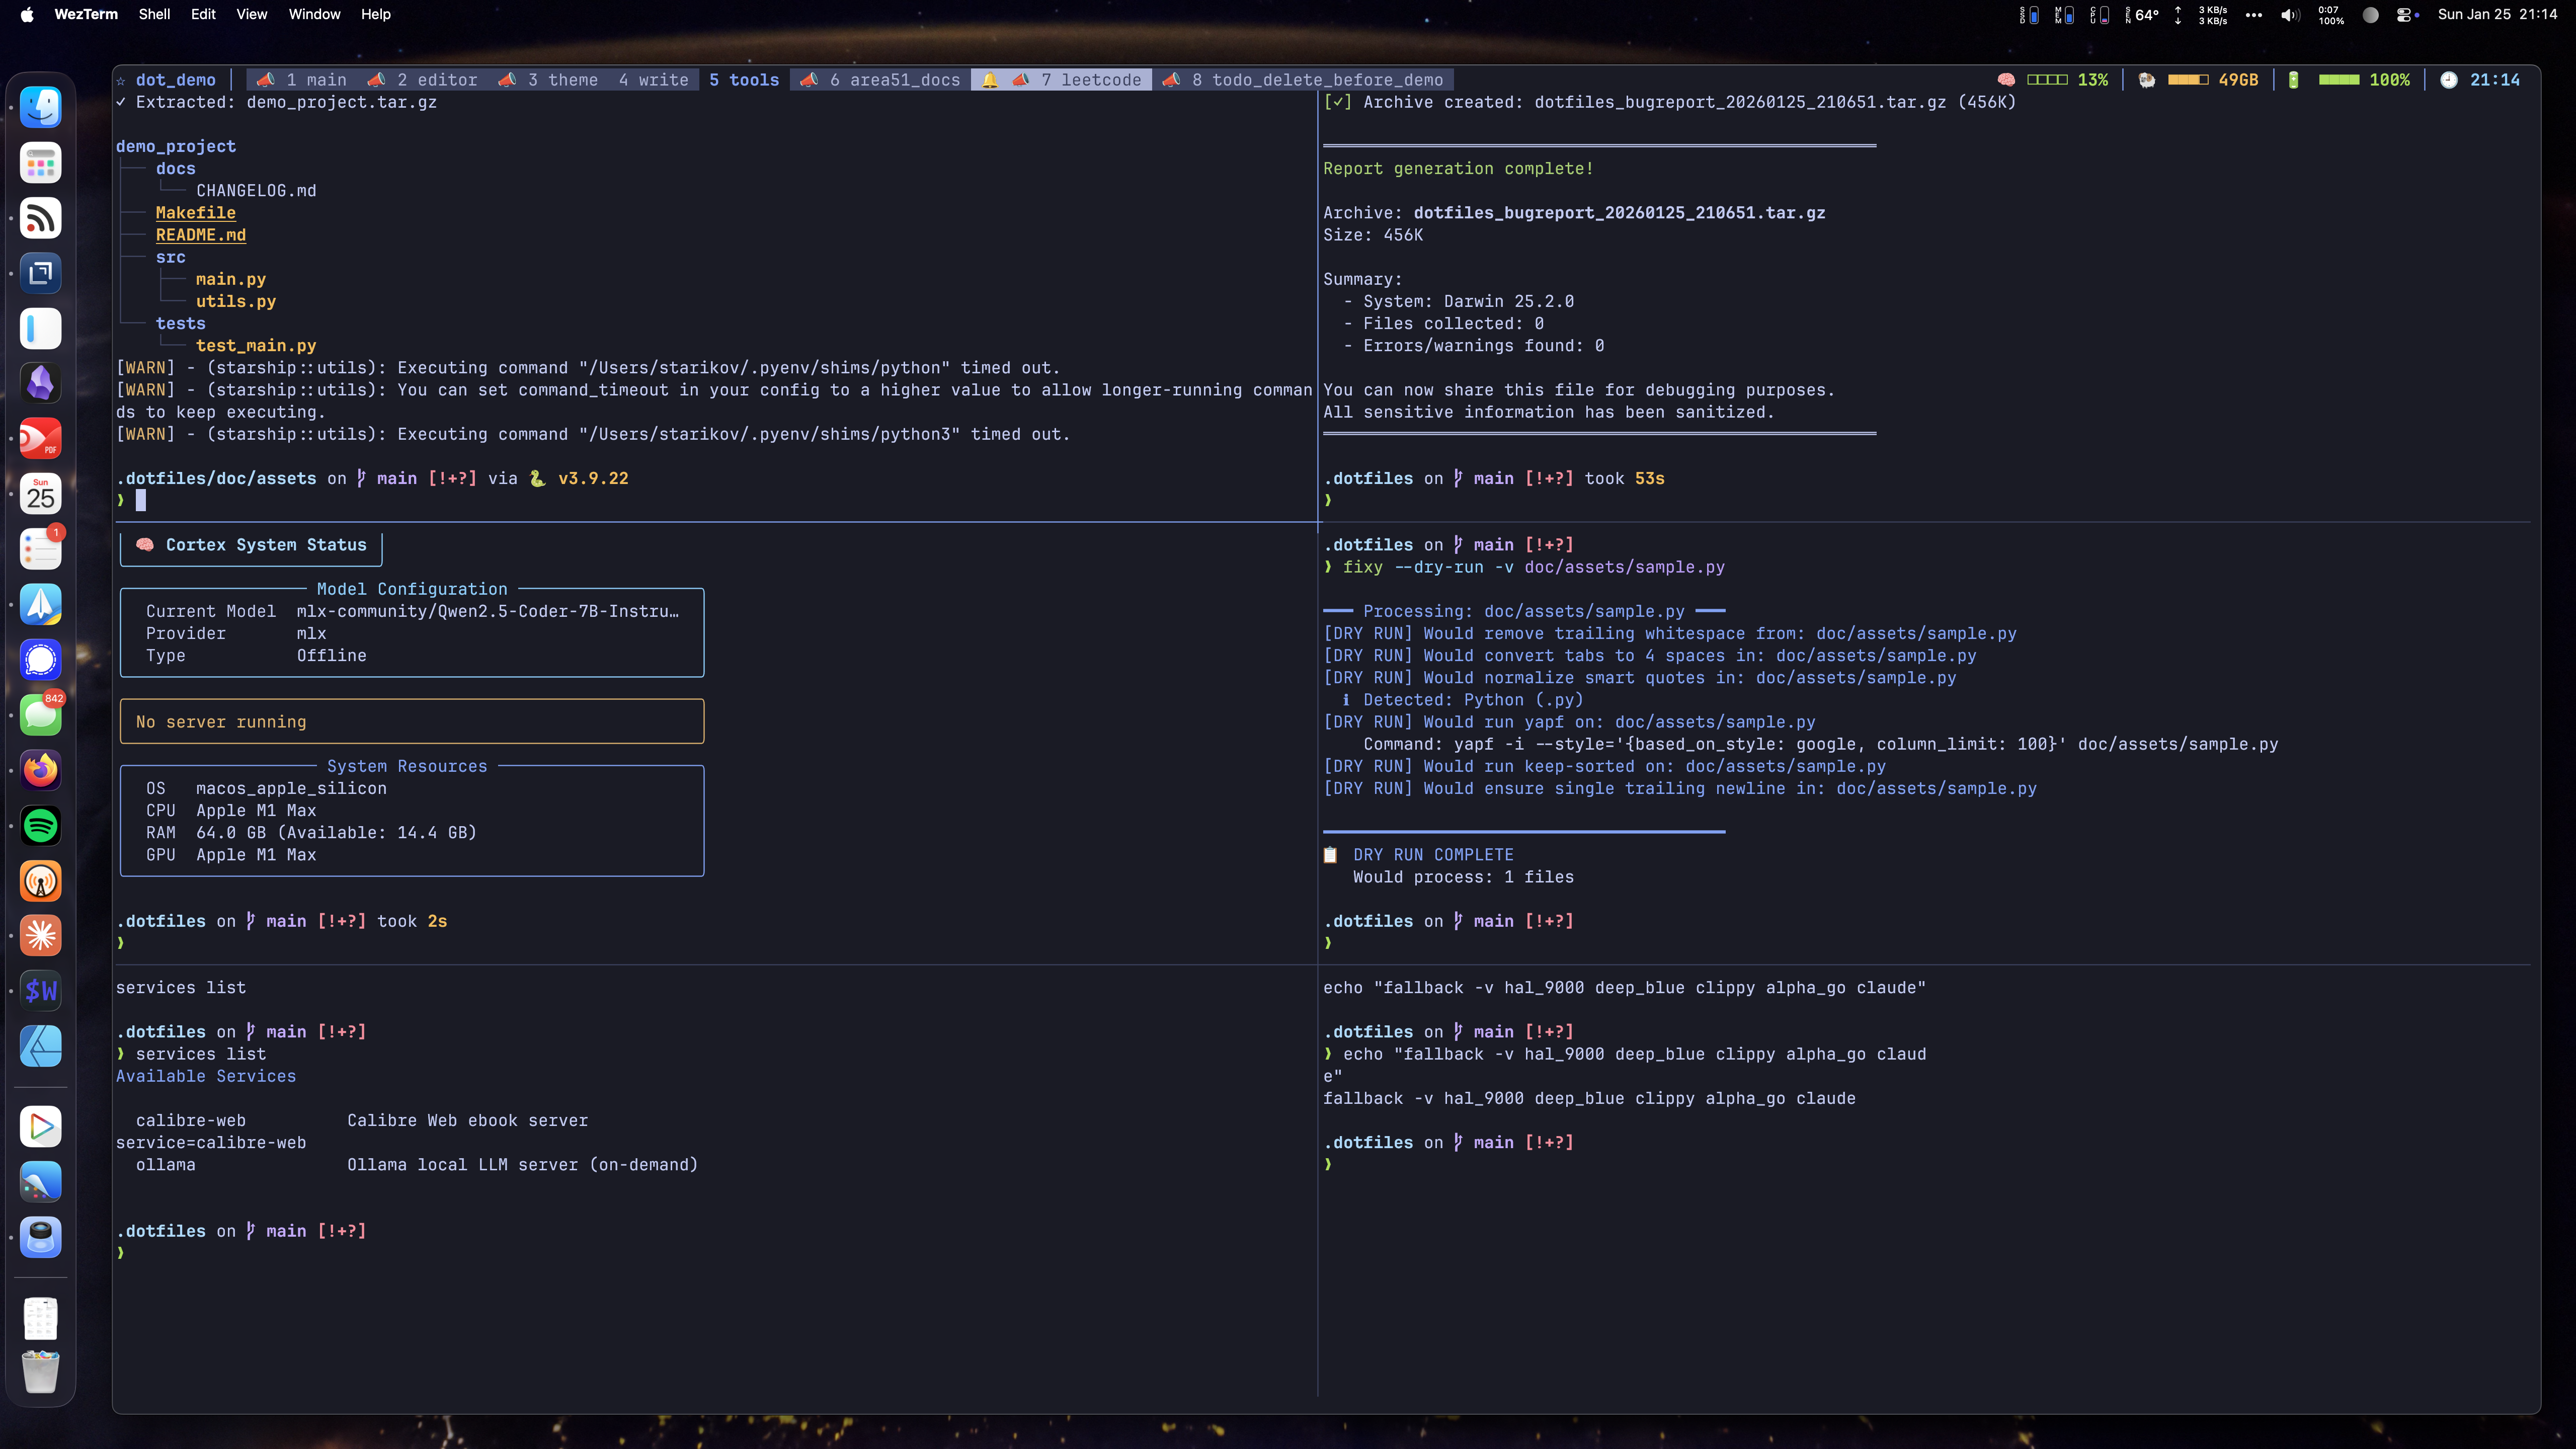Click the README.md link in tree
The image size is (2576, 1449).
[x=201, y=235]
